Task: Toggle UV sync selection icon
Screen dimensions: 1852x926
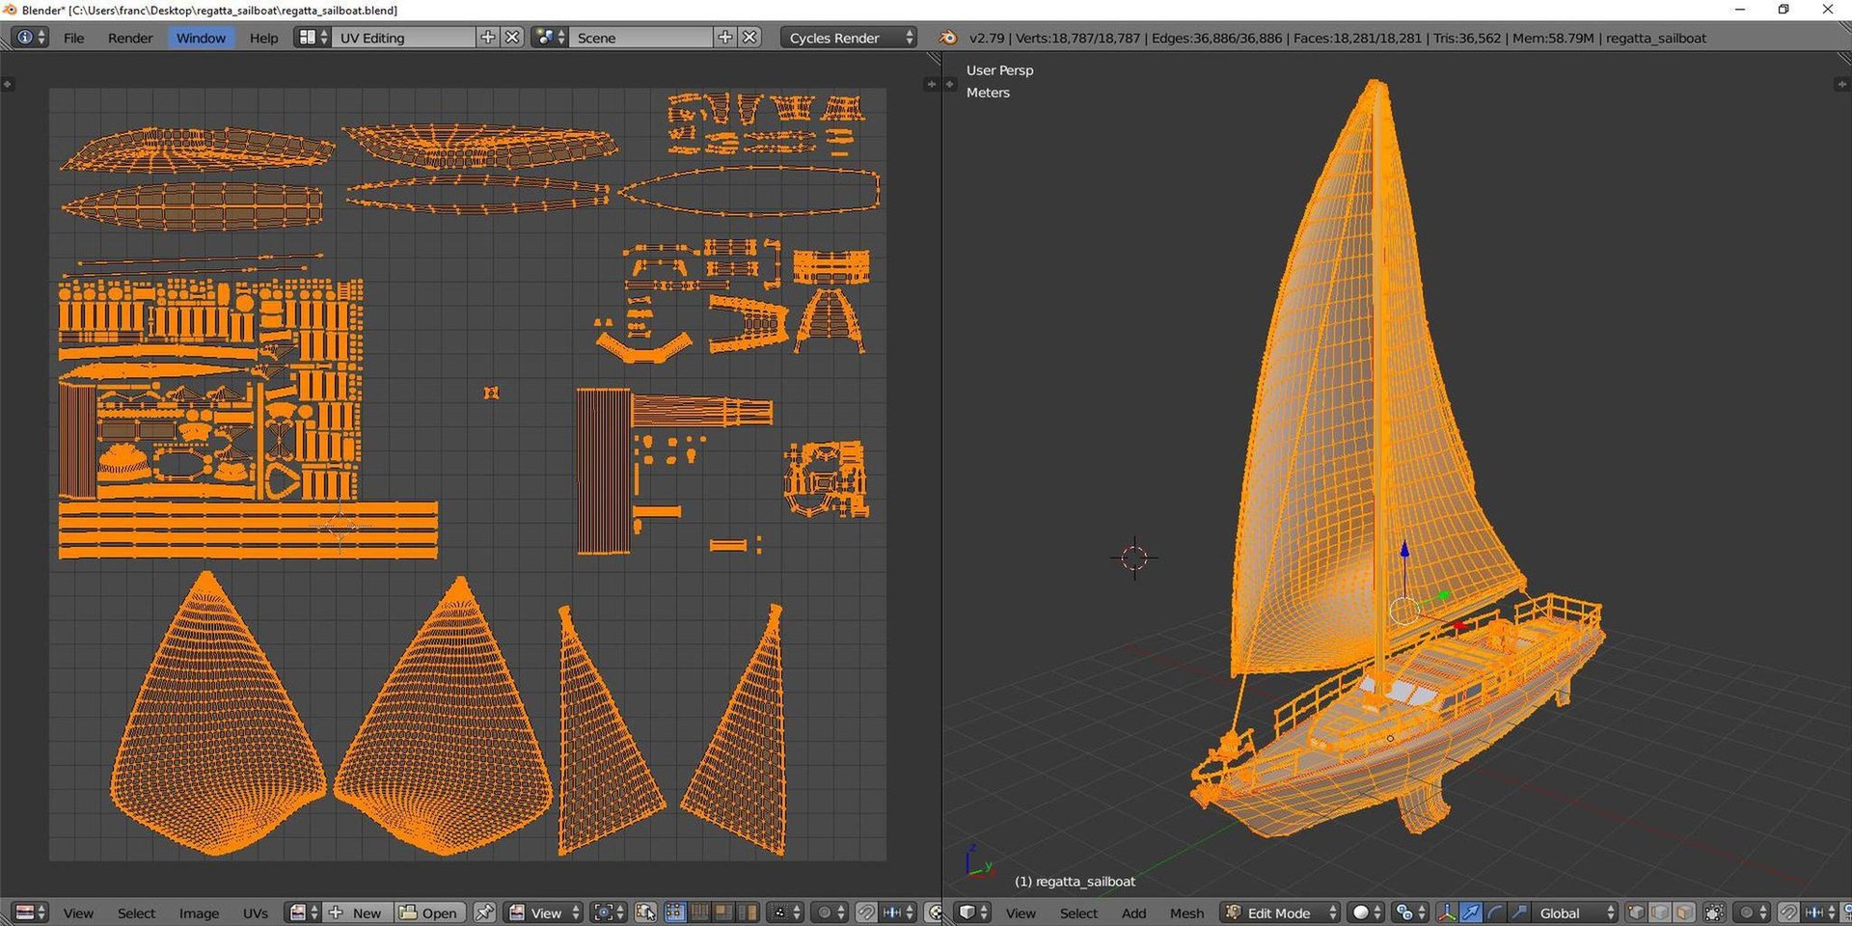Action: pyautogui.click(x=645, y=912)
